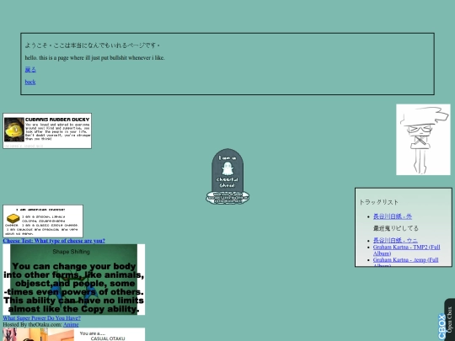Click the English 'back' link
455x341 pixels.
point(30,82)
